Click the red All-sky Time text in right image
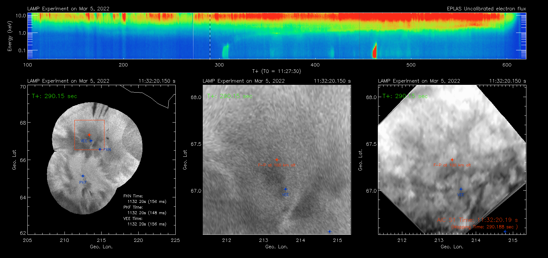 (477, 220)
